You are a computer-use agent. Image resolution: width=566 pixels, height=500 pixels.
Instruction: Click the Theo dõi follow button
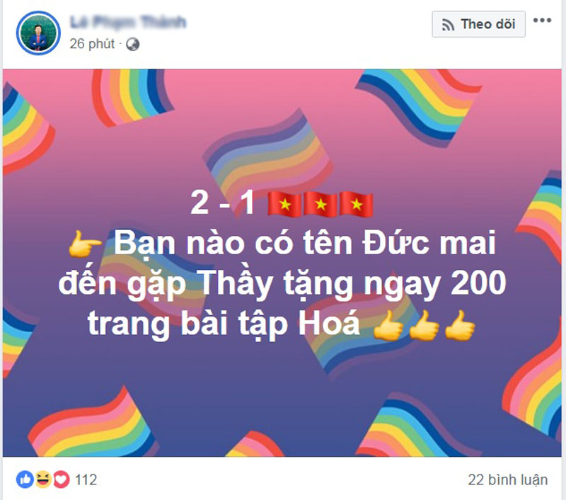pos(478,24)
